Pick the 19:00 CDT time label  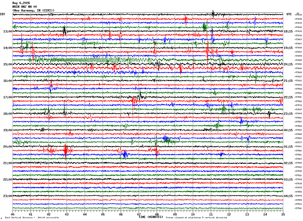coord(8,130)
